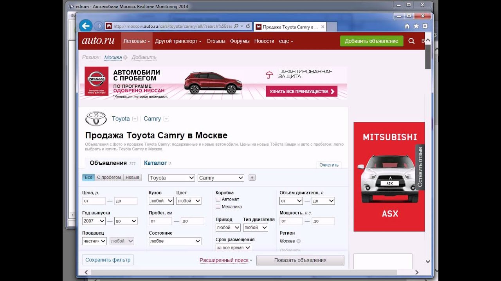The width and height of the screenshot is (501, 281).
Task: Click the price от input field
Action: point(94,201)
